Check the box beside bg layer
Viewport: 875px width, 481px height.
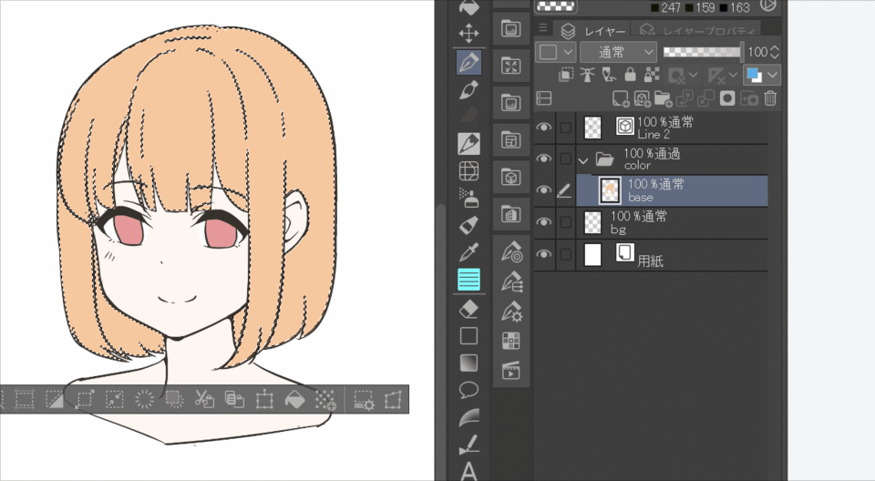[x=565, y=222]
